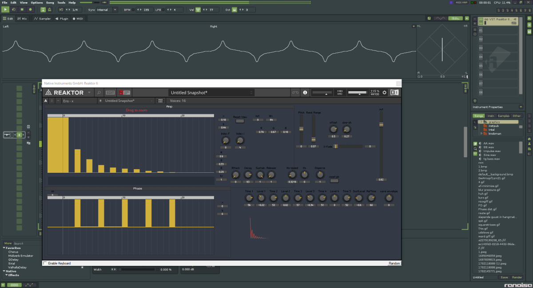The width and height of the screenshot is (533, 288).
Task: Toggle pattern loop playback button
Action: (15, 9)
